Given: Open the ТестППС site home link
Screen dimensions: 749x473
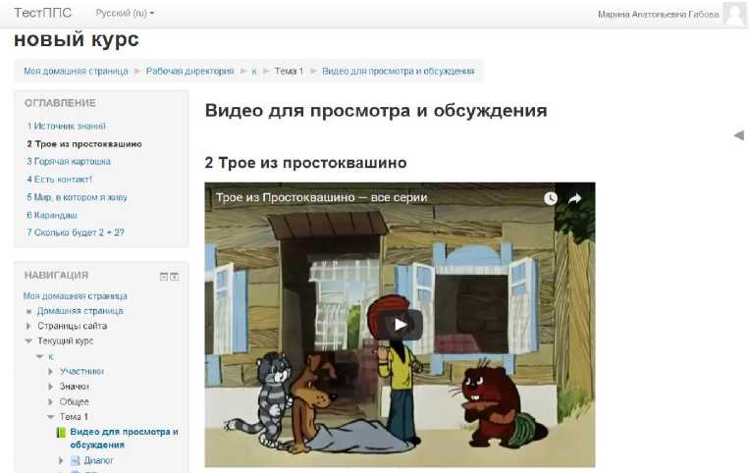Looking at the screenshot, I should (x=42, y=13).
